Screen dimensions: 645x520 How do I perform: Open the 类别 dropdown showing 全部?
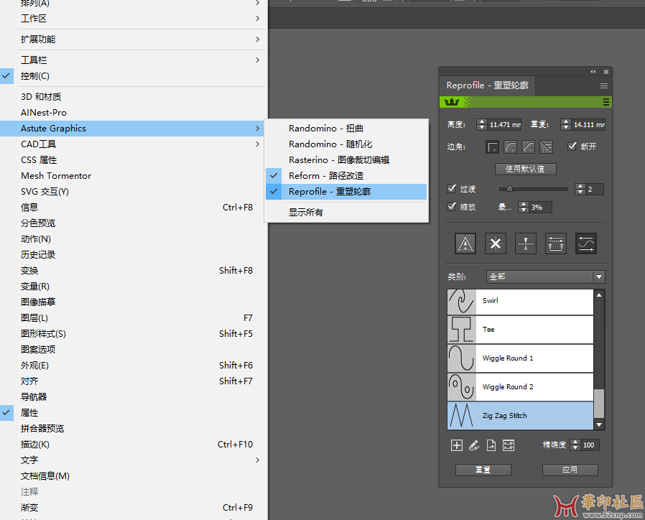[x=545, y=277]
